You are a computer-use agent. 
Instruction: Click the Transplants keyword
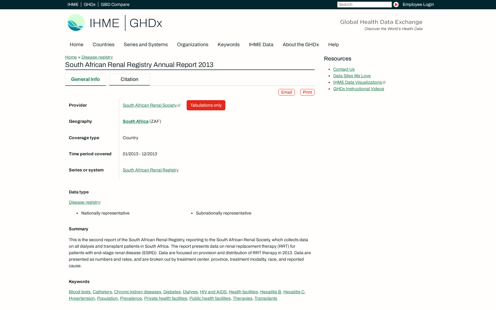click(266, 299)
